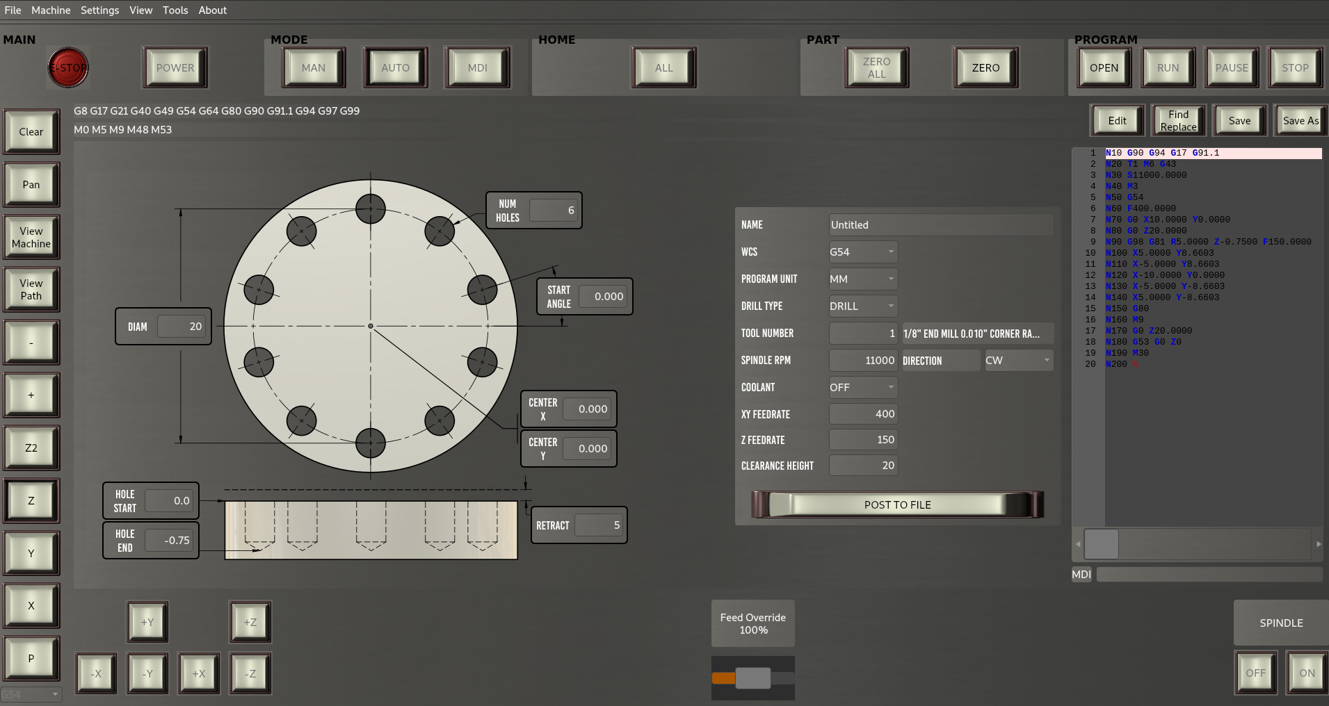This screenshot has height=706, width=1329.
Task: Select the Y view button
Action: pos(31,553)
